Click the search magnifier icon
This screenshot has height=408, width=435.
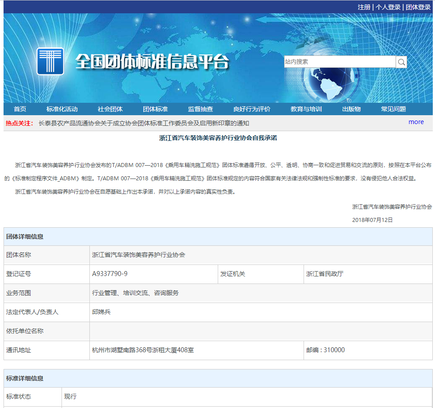click(401, 62)
